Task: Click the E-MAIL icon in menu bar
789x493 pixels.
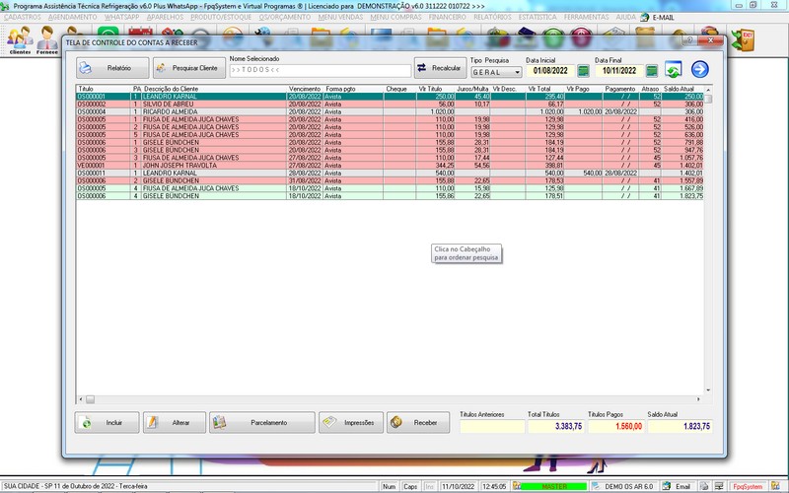Action: [658, 18]
